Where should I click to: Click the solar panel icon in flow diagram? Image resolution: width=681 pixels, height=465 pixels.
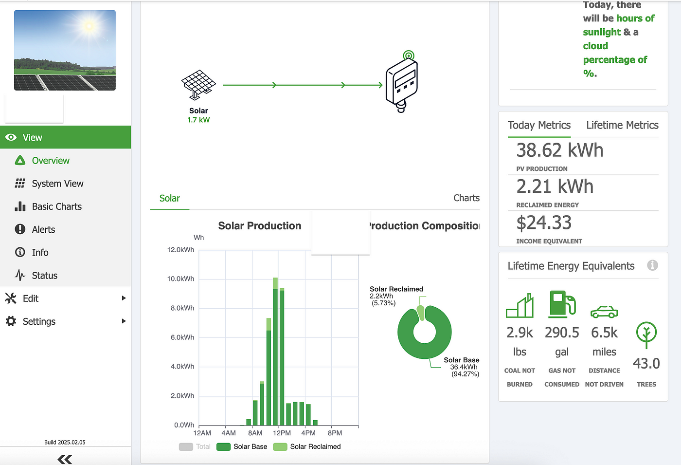click(198, 85)
